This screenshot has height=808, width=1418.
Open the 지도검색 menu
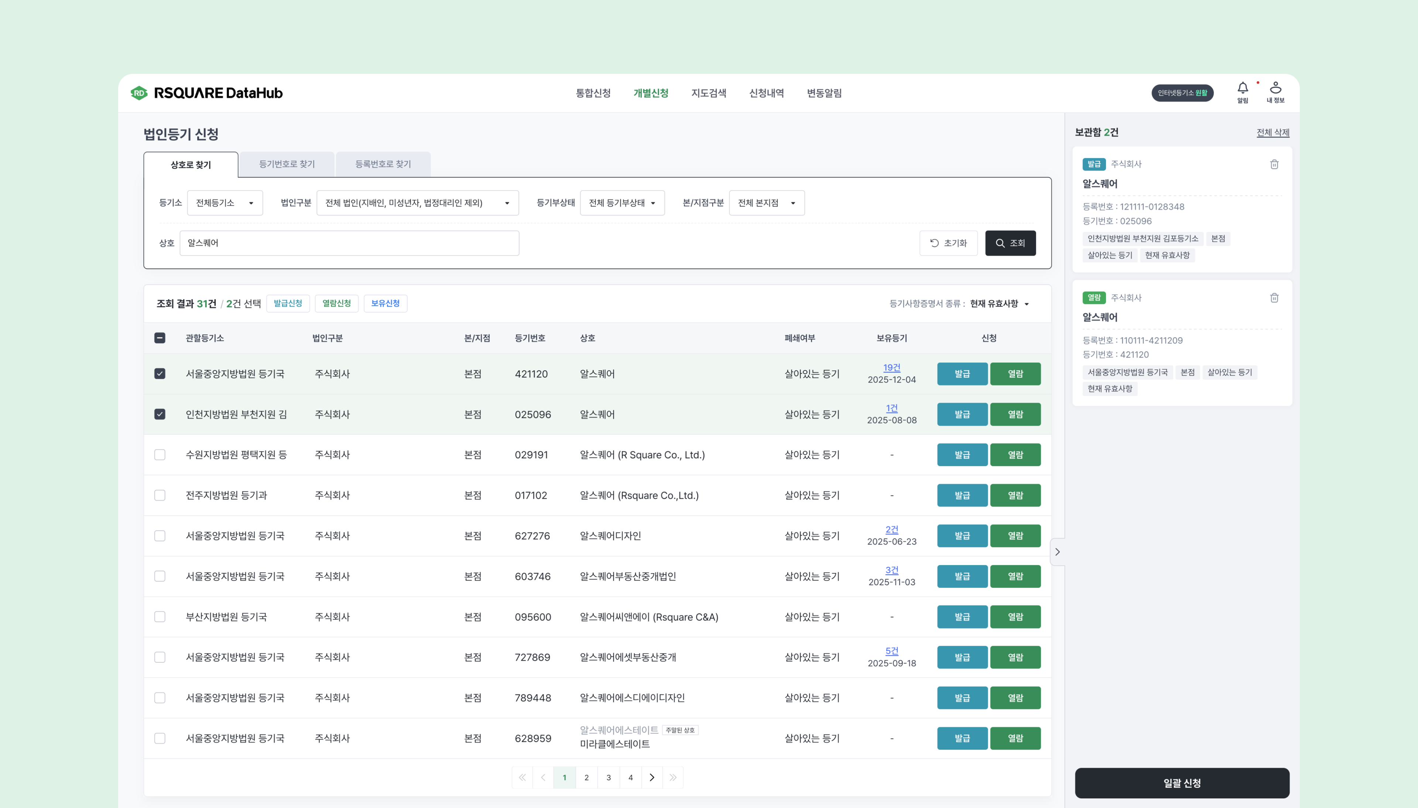point(708,93)
